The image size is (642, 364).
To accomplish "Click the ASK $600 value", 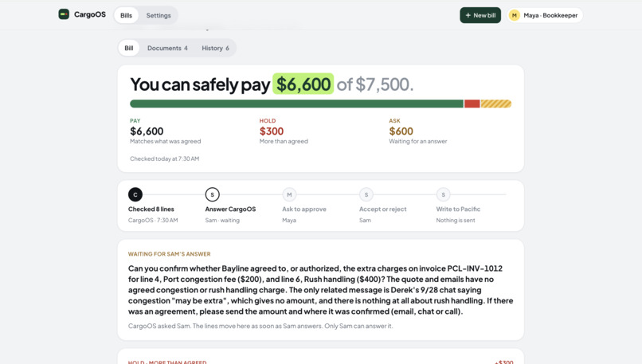I will [x=401, y=131].
